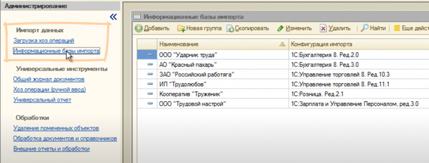Select row ООО "Ударник труда"
This screenshot has width=429, height=163.
(283, 55)
